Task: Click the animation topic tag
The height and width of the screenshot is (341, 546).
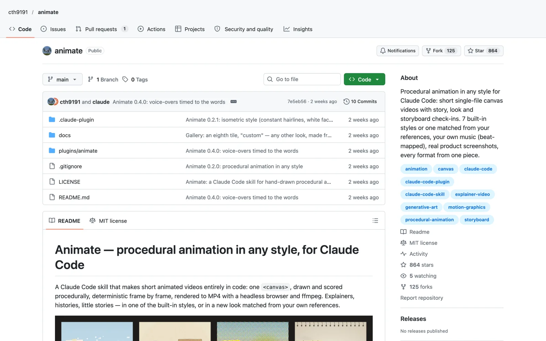Action: tap(416, 169)
